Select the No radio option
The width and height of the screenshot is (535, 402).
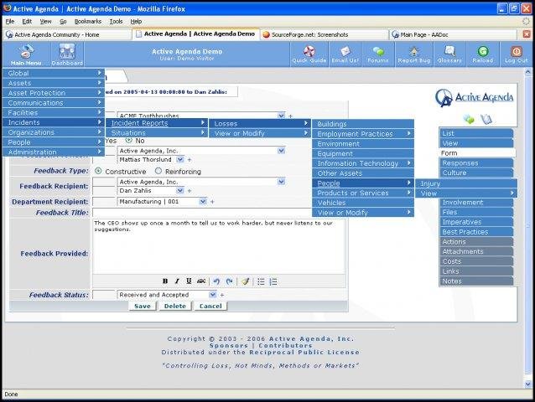click(x=128, y=141)
